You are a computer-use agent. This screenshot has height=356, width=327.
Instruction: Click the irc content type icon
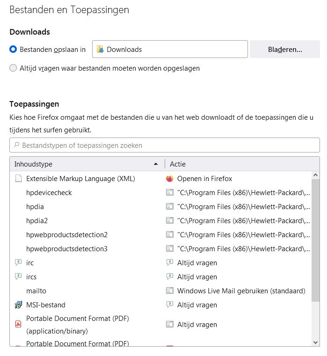tap(18, 263)
